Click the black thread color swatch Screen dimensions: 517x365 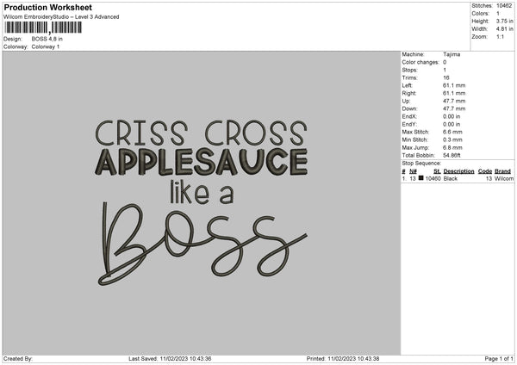[x=421, y=178]
